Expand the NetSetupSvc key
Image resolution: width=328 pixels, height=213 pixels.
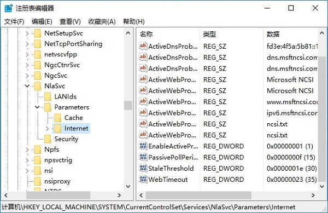click(27, 33)
